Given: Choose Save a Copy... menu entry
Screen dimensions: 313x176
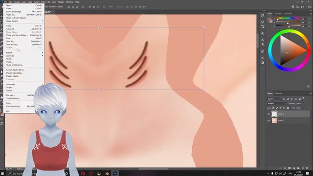Looking at the screenshot, I should [24, 44].
